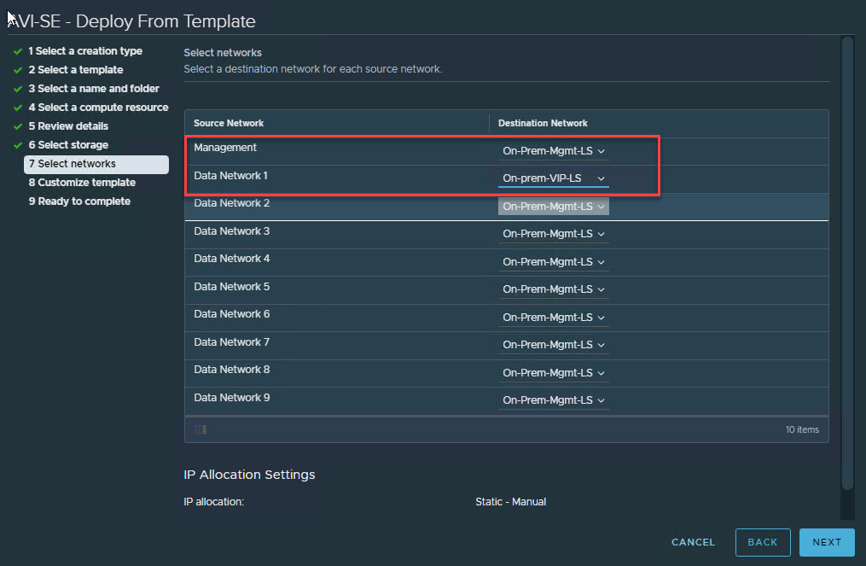
Task: Go to step 2 Select a template
Action: [75, 70]
